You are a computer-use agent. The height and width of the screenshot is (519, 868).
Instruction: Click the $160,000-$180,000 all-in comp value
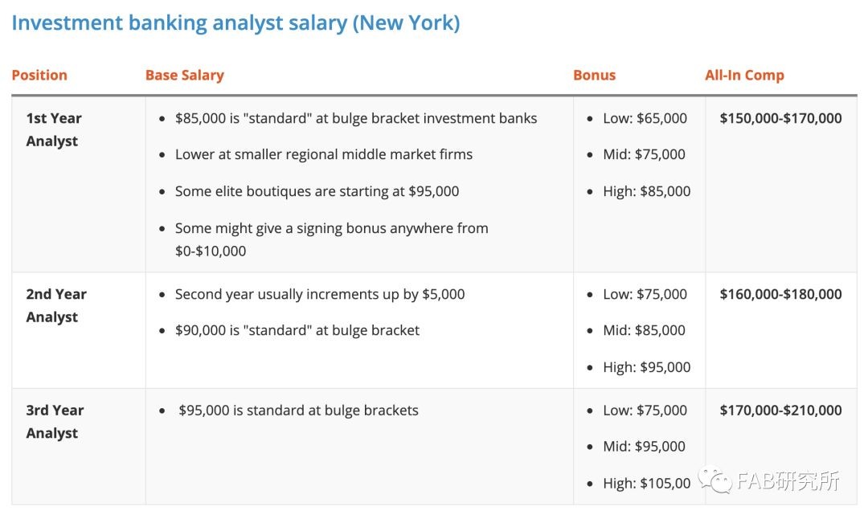780,294
